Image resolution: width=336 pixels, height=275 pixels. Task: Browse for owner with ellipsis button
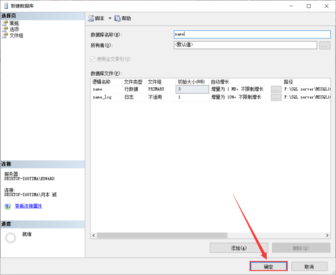pos(325,45)
